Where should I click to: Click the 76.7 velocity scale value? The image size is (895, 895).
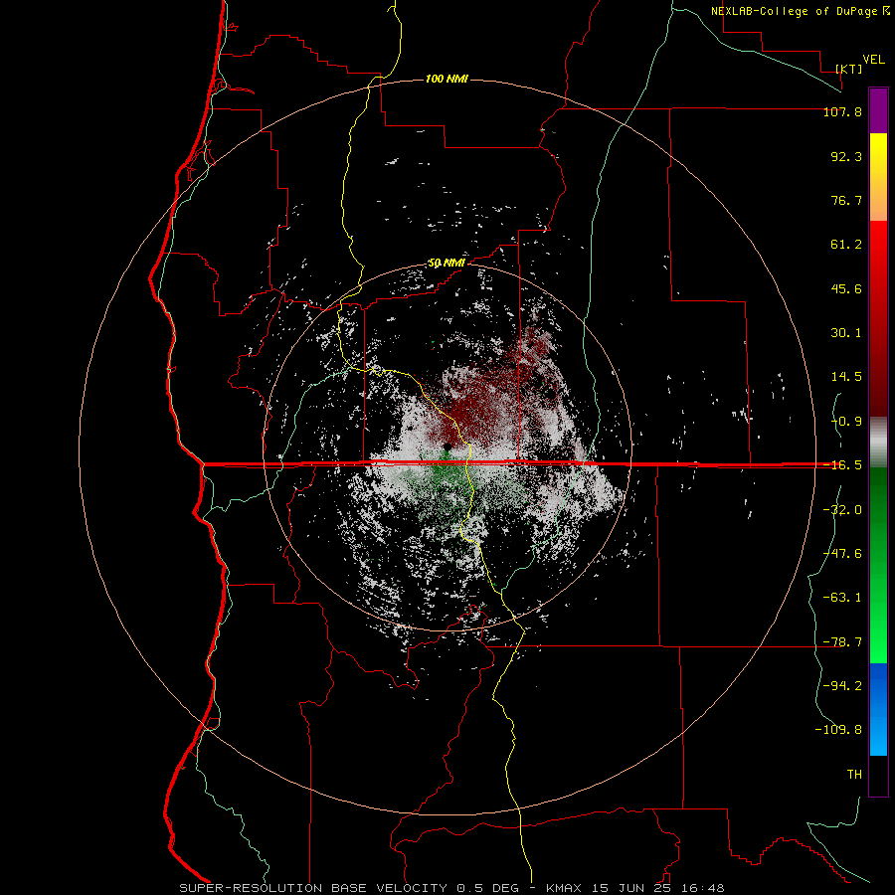pyautogui.click(x=846, y=200)
